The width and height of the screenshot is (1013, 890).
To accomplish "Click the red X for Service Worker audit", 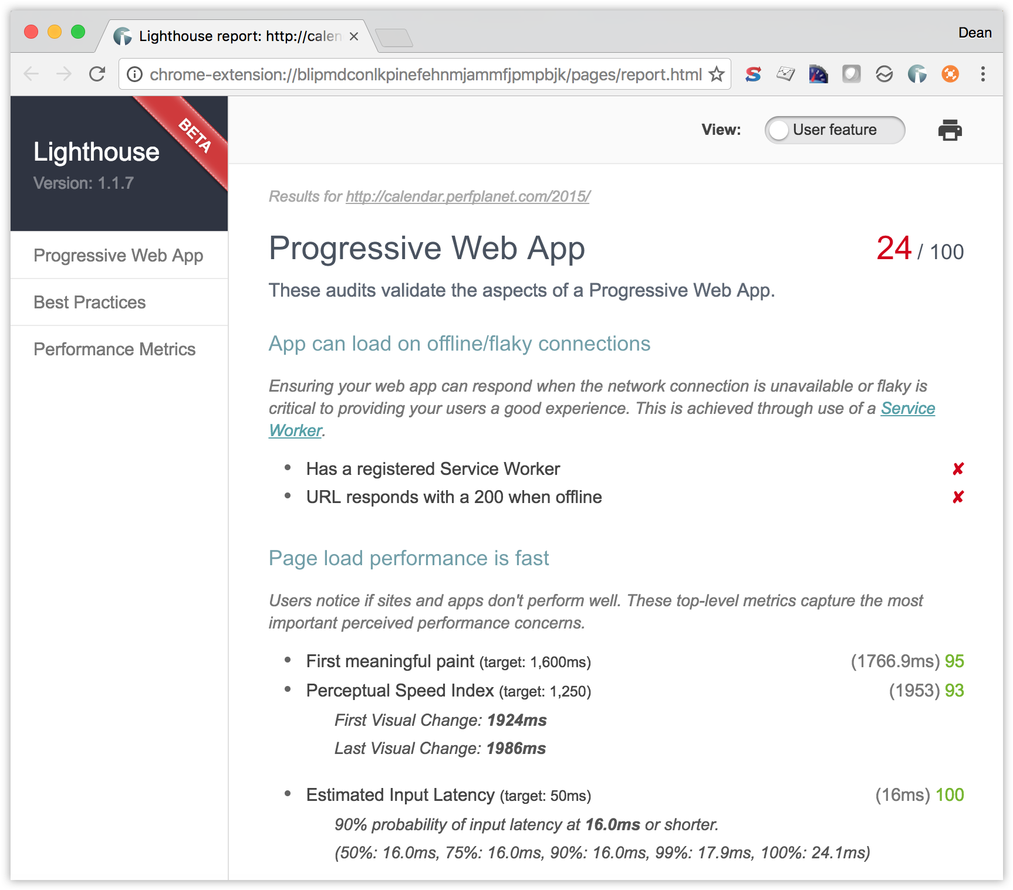I will coord(958,469).
